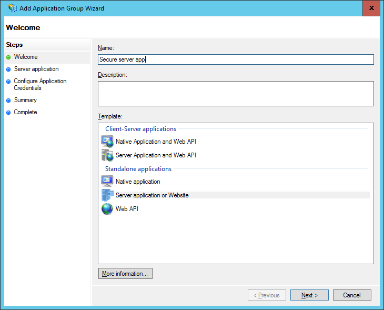The height and width of the screenshot is (310, 384).
Task: Click the Server Application and Web API icon
Action: (x=107, y=155)
